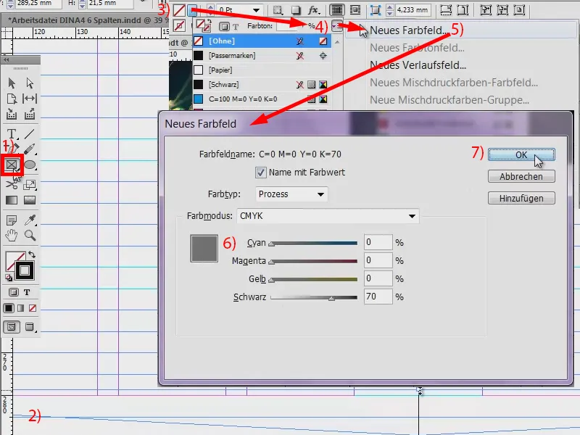Select the Zoom magnifier tool
Screen dimensions: 580x435
(x=30, y=235)
